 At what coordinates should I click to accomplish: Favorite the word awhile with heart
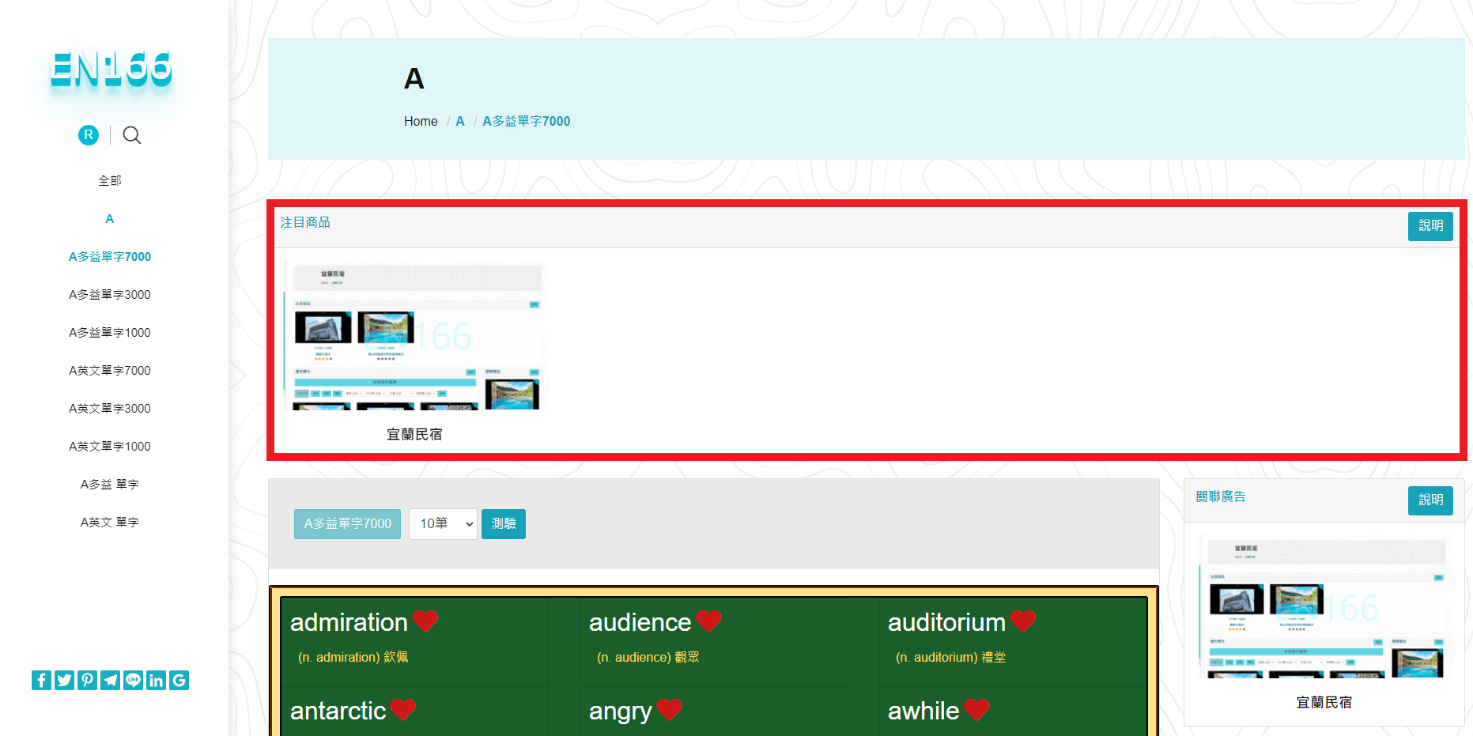tap(976, 710)
